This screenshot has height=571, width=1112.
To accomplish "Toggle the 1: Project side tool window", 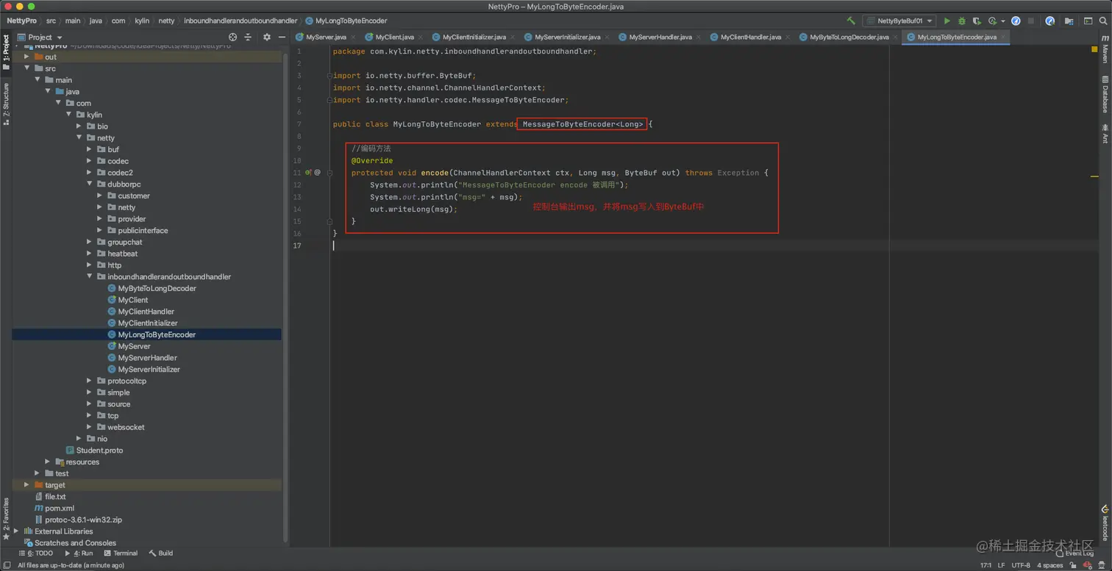I will 6,51.
